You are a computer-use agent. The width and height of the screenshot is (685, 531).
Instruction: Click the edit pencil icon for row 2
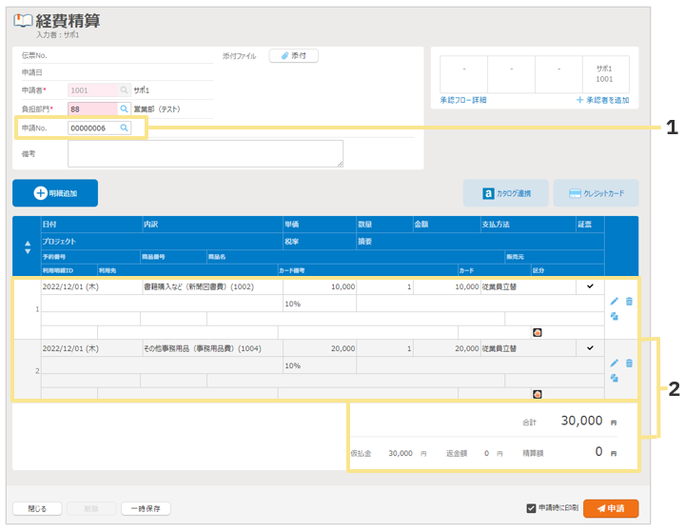[x=615, y=364]
